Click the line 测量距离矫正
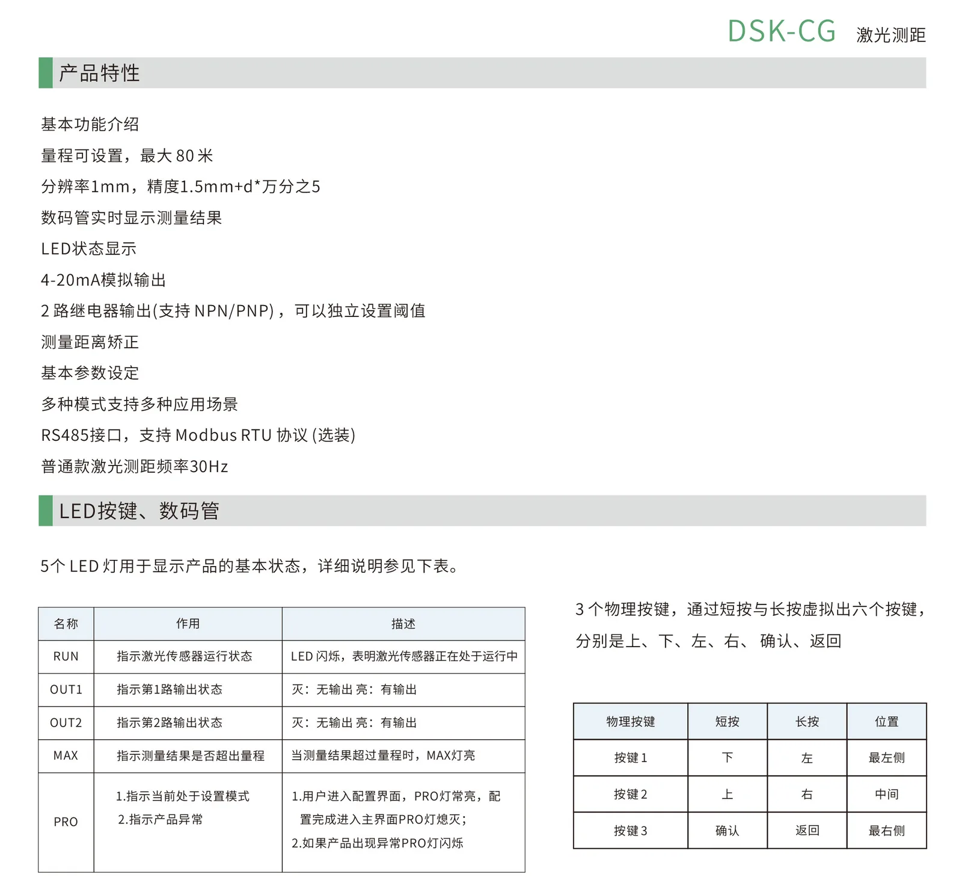Image resolution: width=962 pixels, height=892 pixels. pos(90,342)
